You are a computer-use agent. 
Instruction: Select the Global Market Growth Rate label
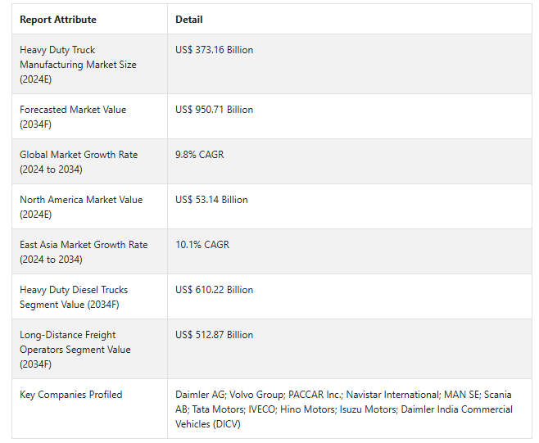click(79, 161)
